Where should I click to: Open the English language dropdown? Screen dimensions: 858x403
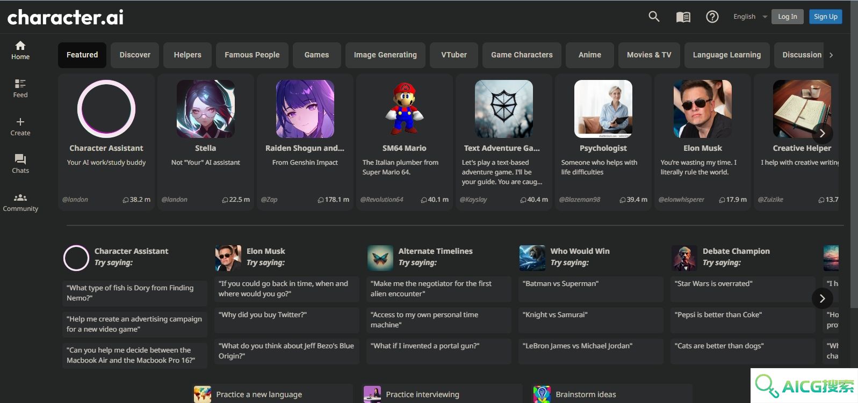tap(750, 17)
